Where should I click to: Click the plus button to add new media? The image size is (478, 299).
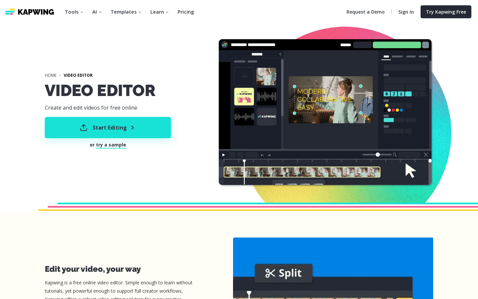pyautogui.click(x=244, y=76)
